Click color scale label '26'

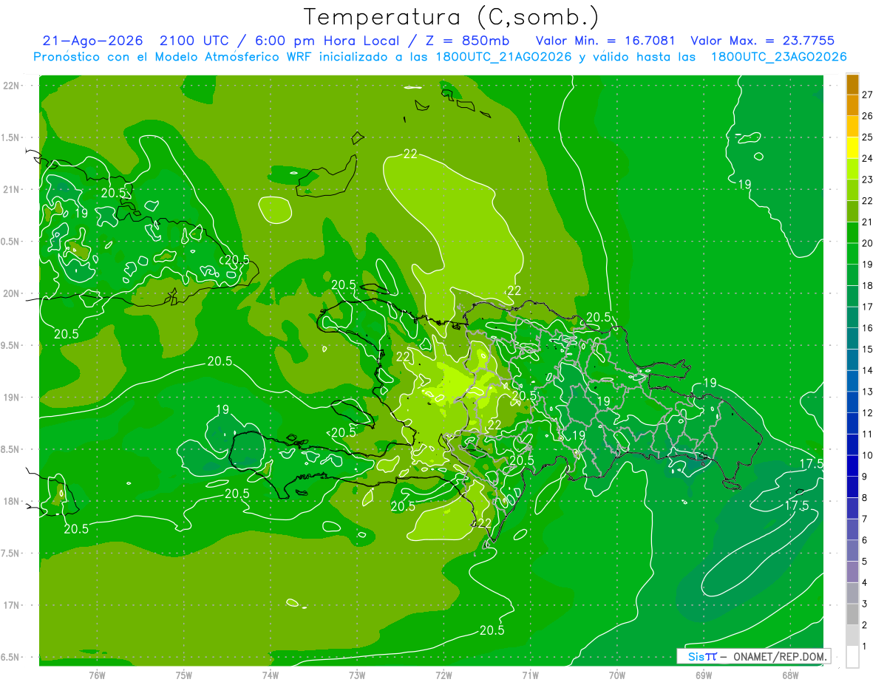click(867, 116)
